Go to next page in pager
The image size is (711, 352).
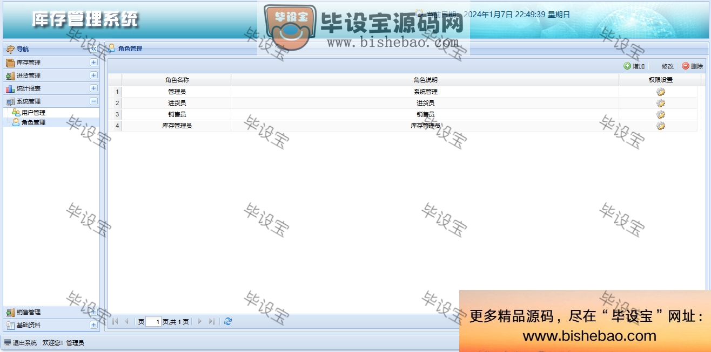pos(200,321)
